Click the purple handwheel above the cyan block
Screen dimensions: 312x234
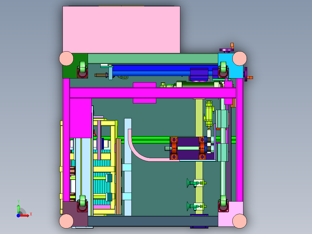point(226,50)
